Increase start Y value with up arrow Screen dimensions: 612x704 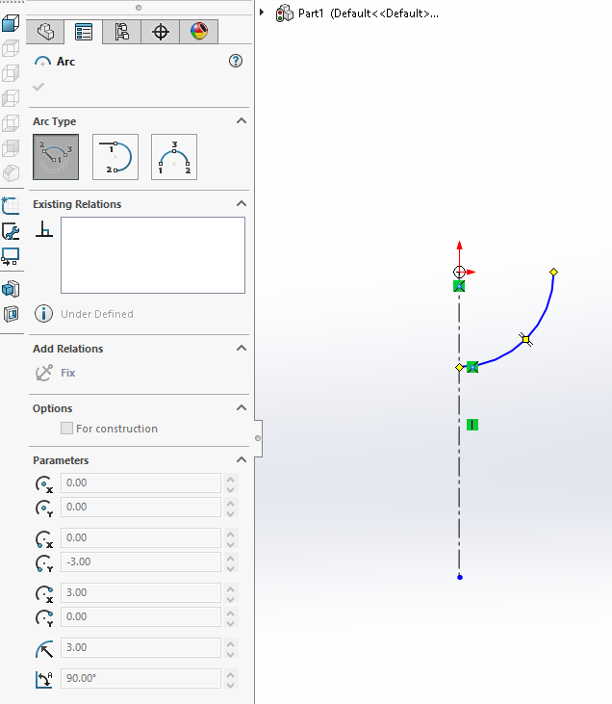(x=231, y=558)
